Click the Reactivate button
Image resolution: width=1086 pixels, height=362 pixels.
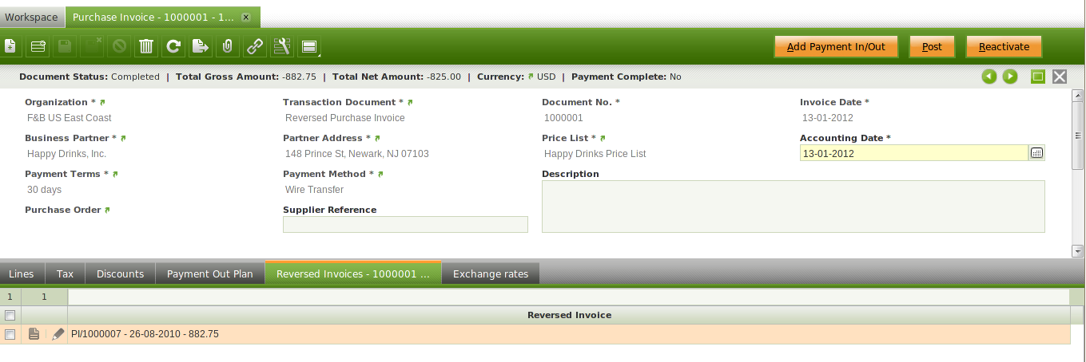click(1004, 47)
